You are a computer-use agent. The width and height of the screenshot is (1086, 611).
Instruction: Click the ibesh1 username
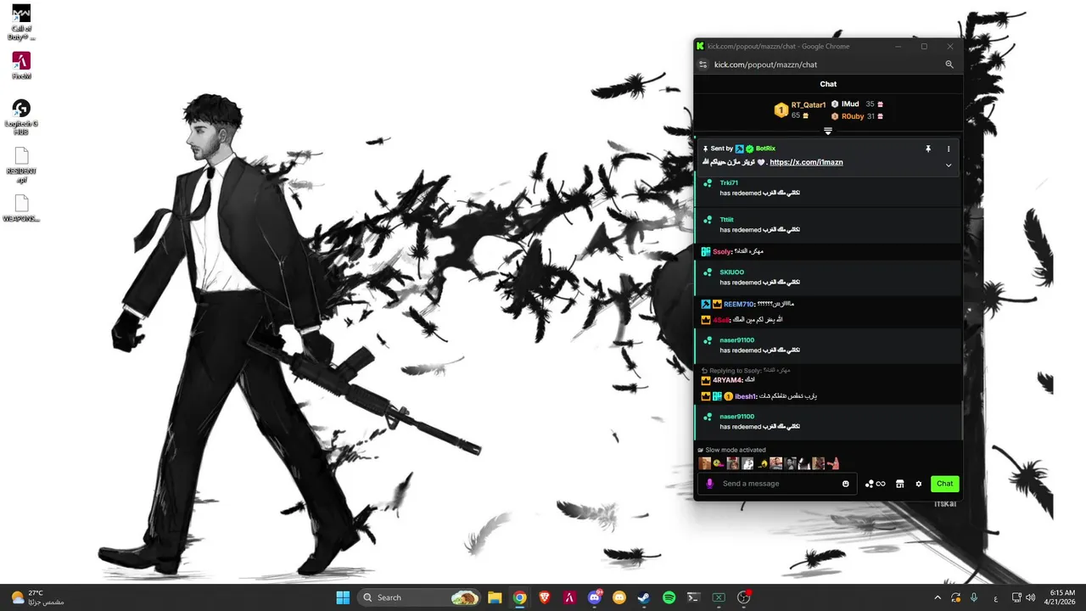coord(745,396)
